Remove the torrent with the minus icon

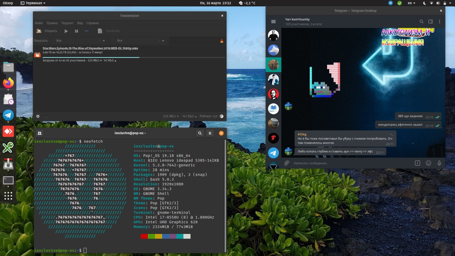click(86, 31)
